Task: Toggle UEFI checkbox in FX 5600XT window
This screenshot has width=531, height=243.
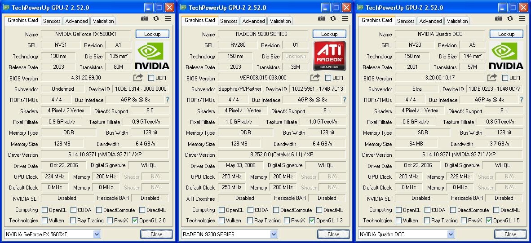Action: 151,78
